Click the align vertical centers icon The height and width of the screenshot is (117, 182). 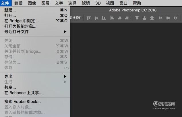click(x=96, y=18)
